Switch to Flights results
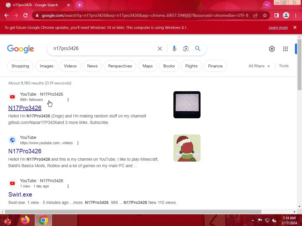 (191, 66)
